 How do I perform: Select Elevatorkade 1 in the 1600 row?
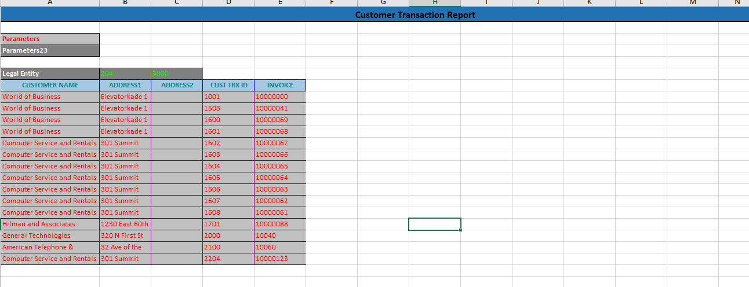coord(125,120)
